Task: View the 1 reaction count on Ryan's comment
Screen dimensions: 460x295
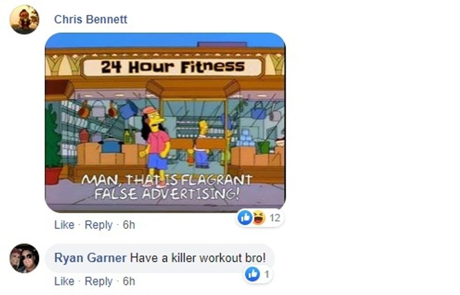Action: (x=267, y=274)
